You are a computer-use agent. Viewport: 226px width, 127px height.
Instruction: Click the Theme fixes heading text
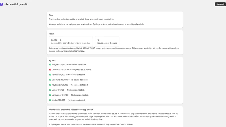[71, 110]
